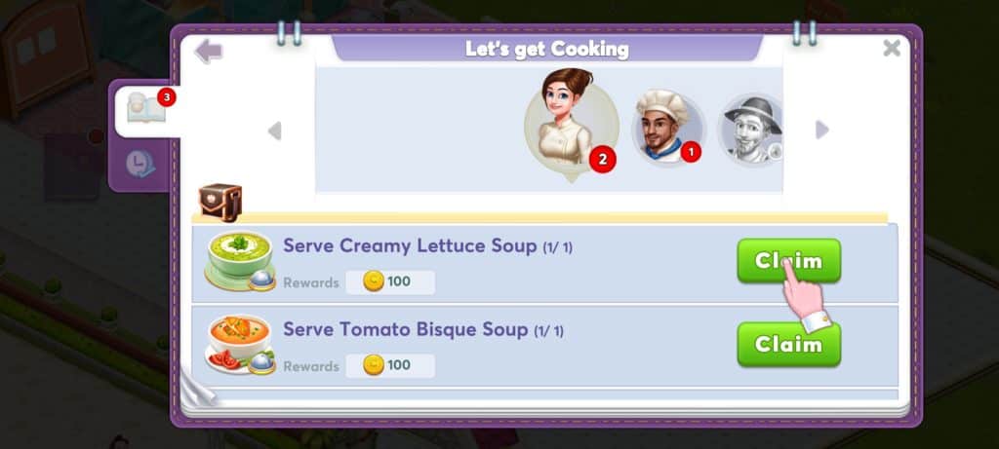Click the purple back arrow icon
Screen dimensions: 999x449
click(x=208, y=52)
